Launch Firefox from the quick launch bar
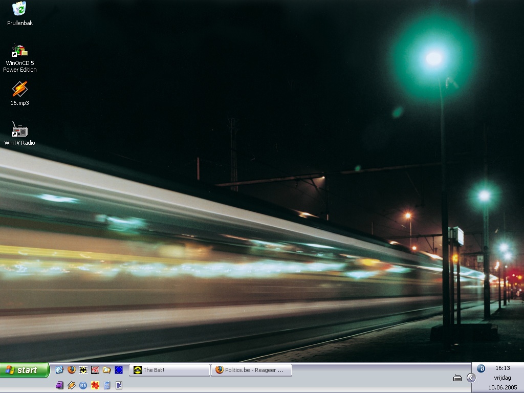 [x=72, y=369]
